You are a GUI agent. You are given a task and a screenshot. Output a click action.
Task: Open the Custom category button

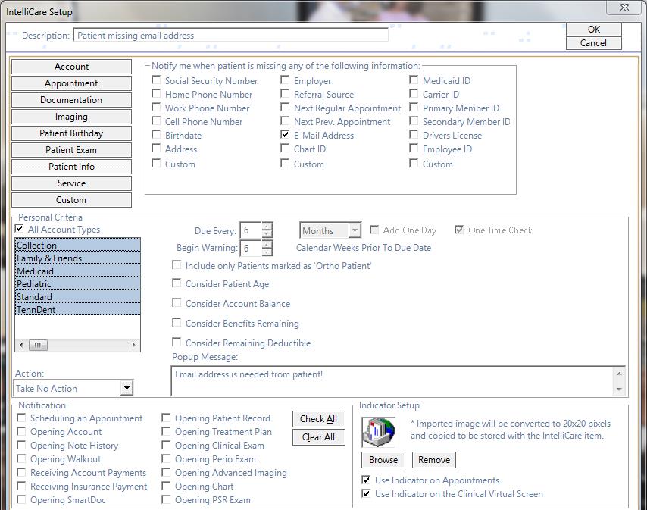tap(71, 200)
